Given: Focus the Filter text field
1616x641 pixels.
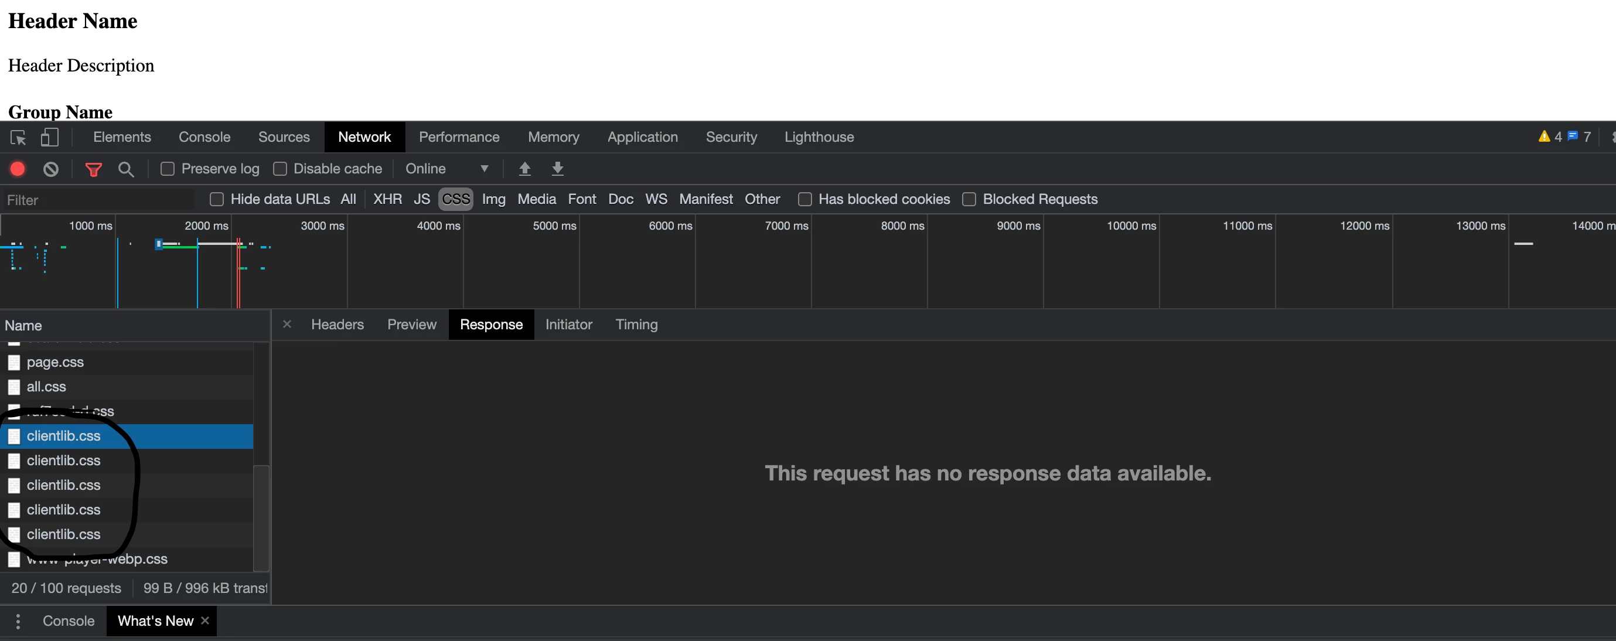Looking at the screenshot, I should click(97, 200).
